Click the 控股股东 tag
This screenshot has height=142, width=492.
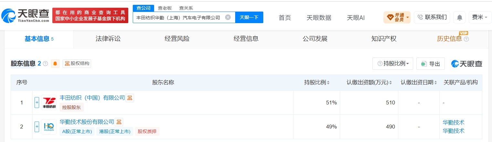pos(72,107)
